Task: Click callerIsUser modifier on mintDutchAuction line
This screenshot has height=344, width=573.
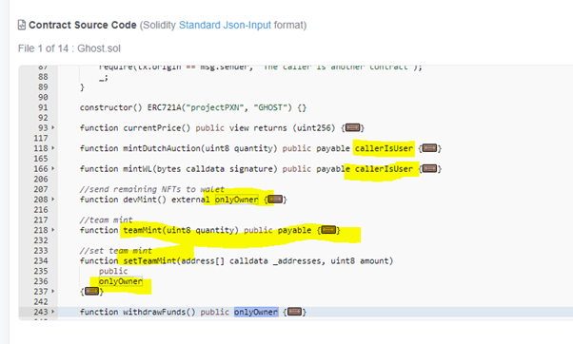Action: (x=384, y=148)
